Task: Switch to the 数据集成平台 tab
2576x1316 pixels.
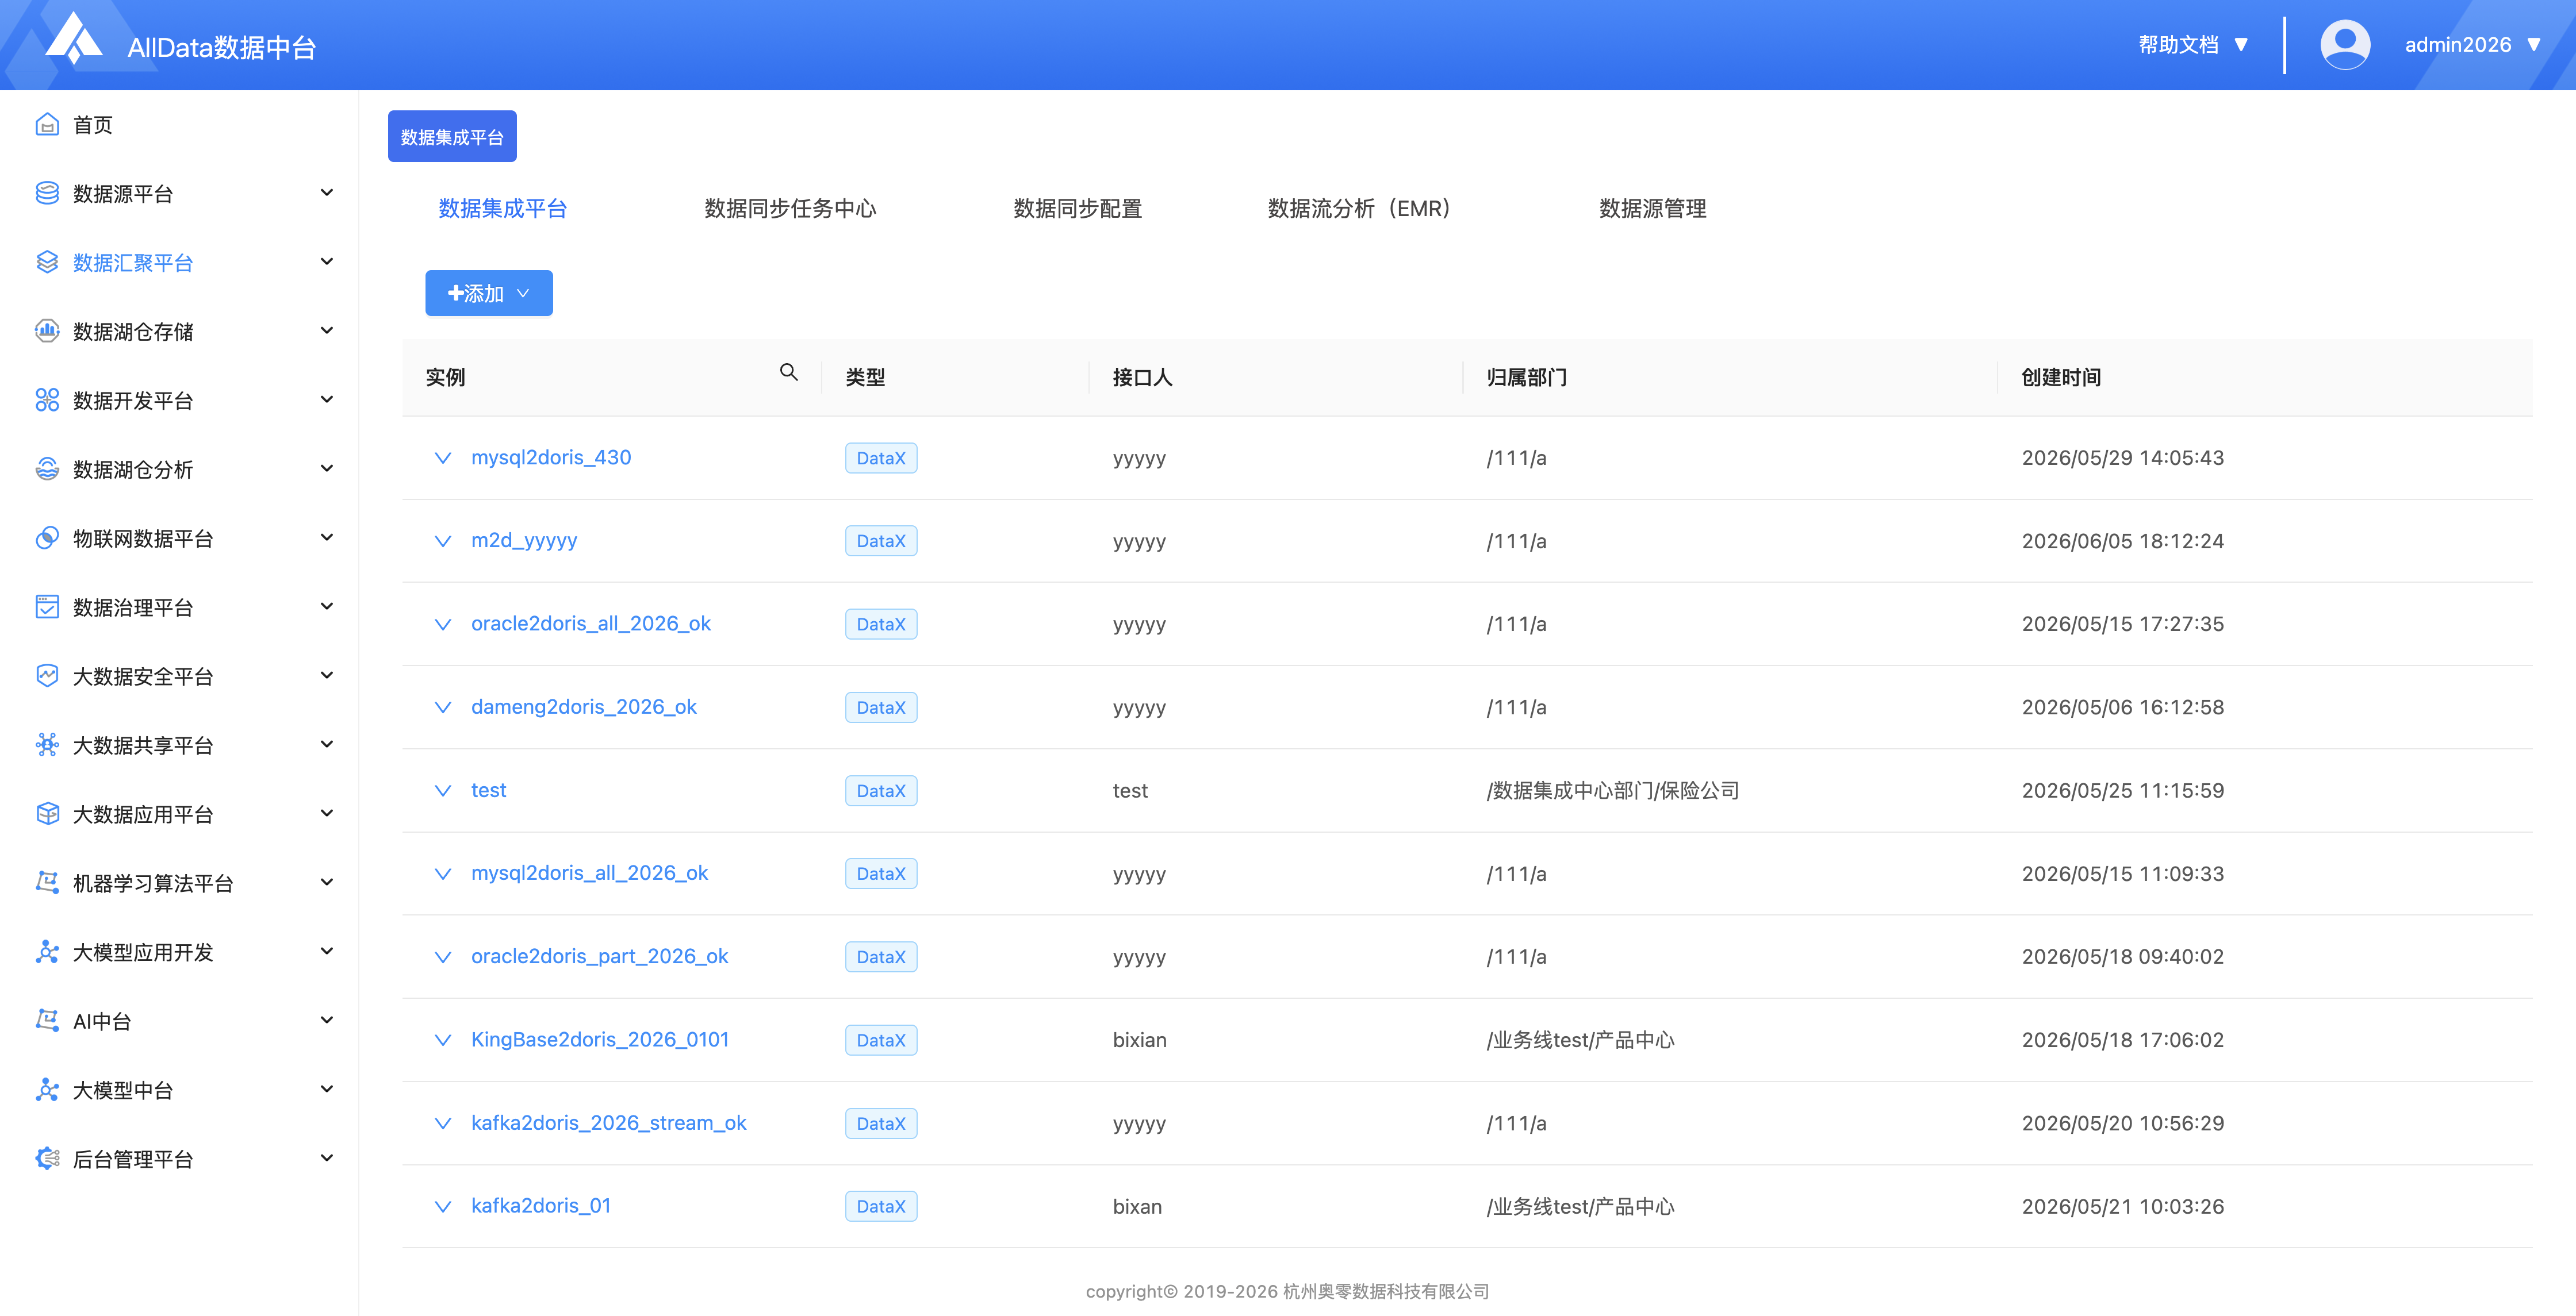Action: (x=503, y=208)
